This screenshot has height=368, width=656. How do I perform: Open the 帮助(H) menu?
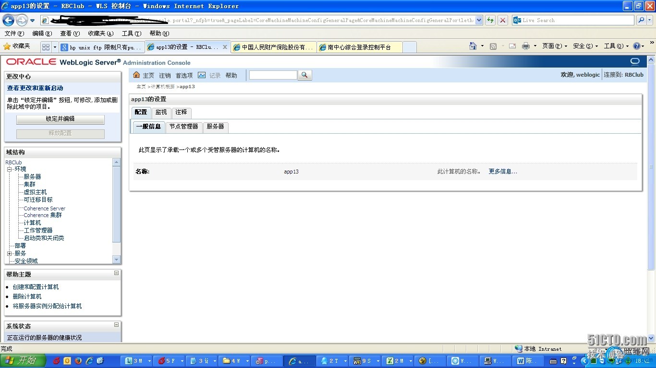point(159,34)
